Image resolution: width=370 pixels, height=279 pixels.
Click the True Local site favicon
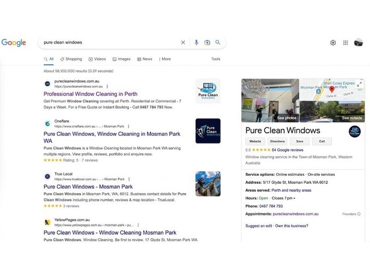coord(47,176)
